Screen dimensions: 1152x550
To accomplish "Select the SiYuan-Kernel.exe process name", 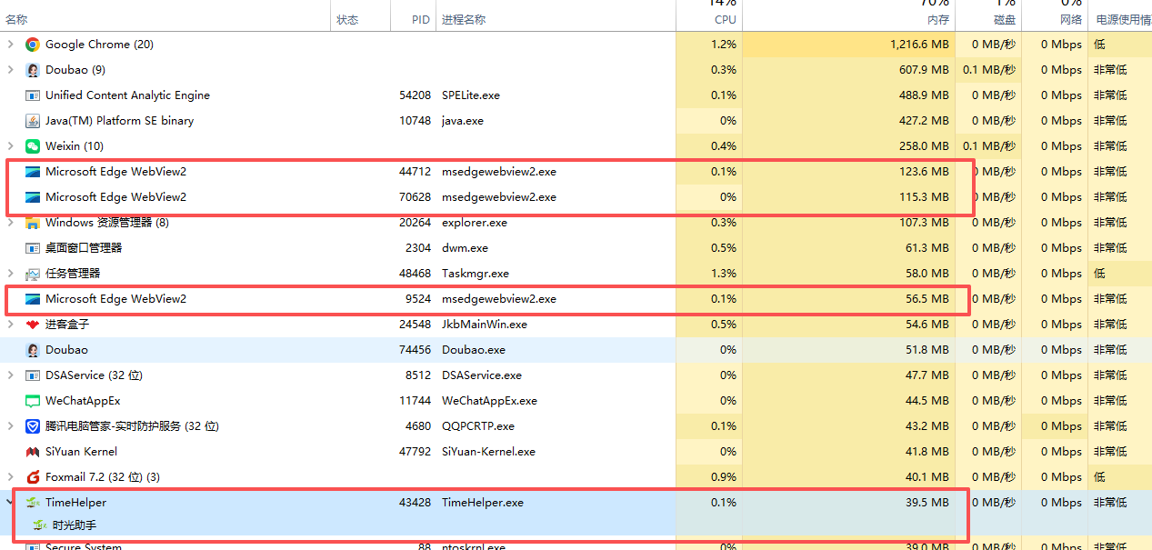I will [488, 452].
